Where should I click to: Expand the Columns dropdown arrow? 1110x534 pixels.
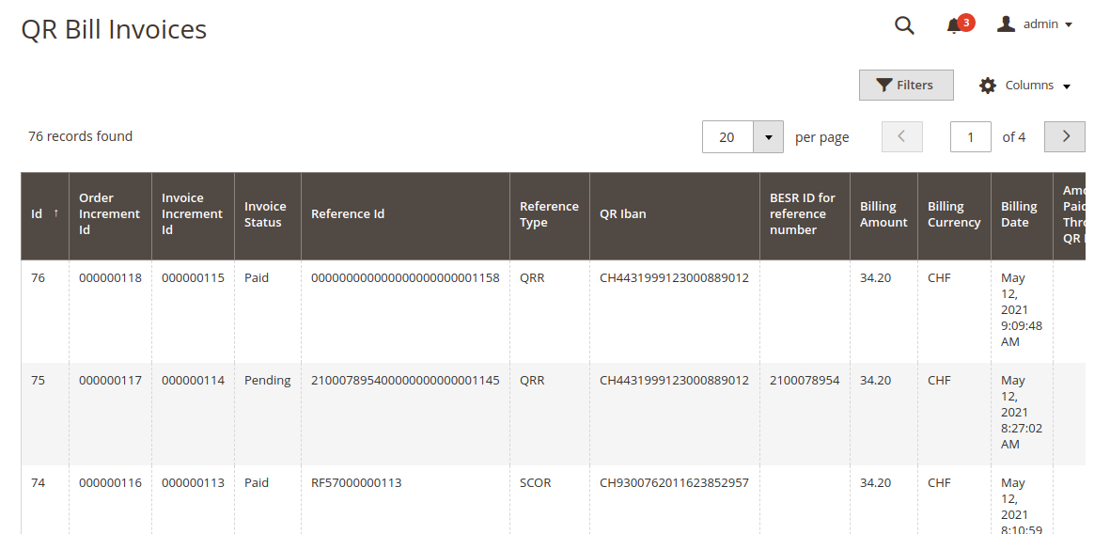(1067, 86)
